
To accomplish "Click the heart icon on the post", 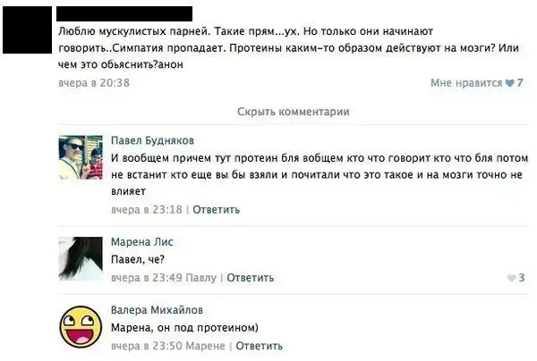I will [x=509, y=83].
